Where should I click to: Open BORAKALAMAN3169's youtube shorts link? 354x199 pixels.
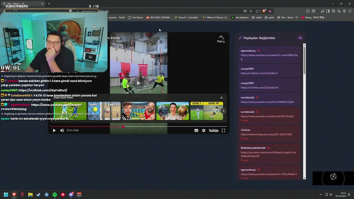point(269,154)
